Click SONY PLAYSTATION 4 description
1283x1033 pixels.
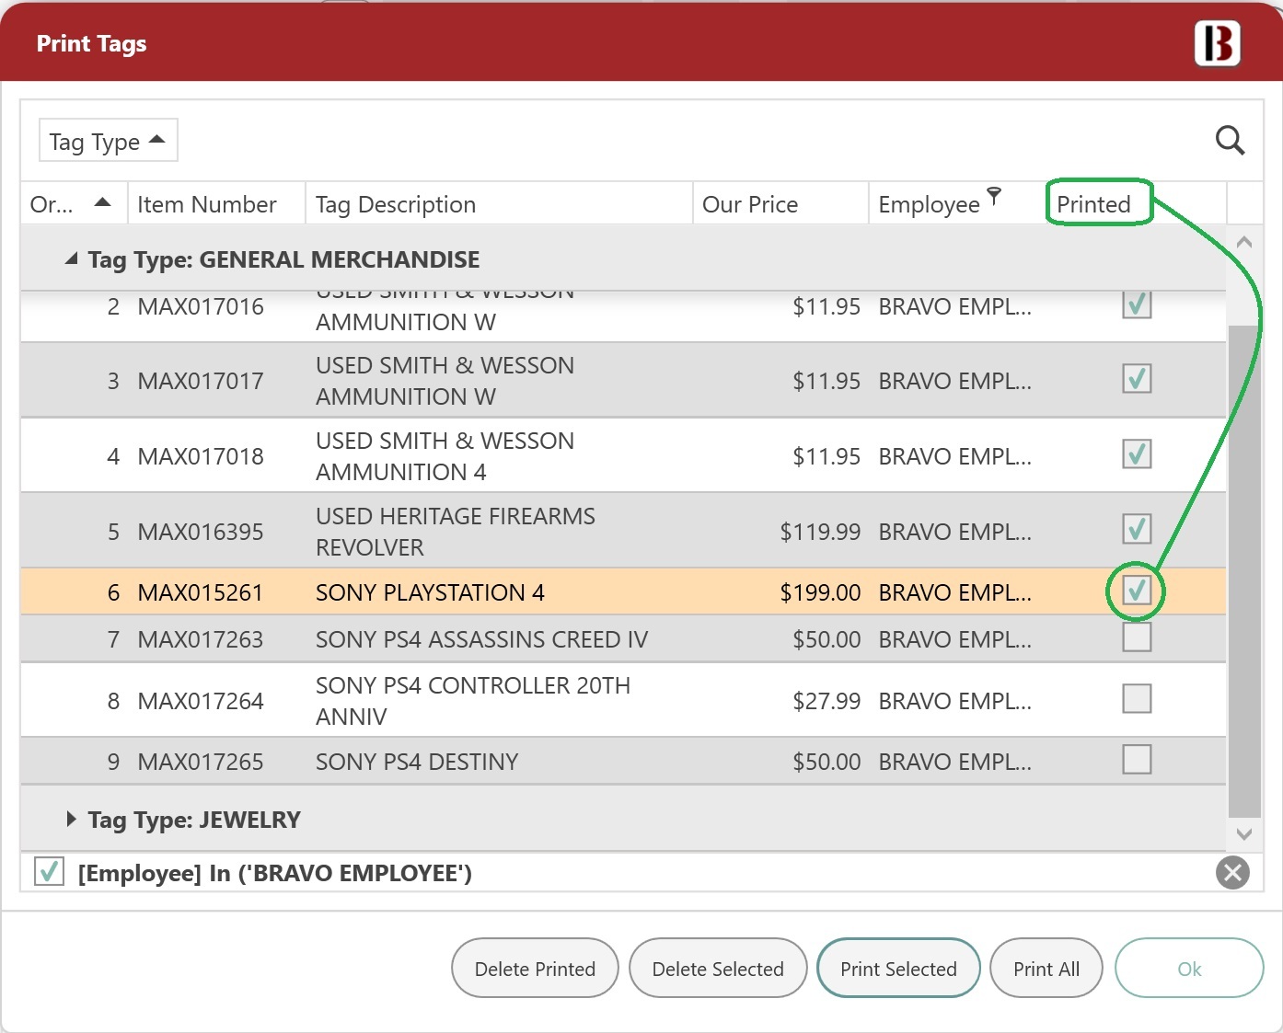430,592
